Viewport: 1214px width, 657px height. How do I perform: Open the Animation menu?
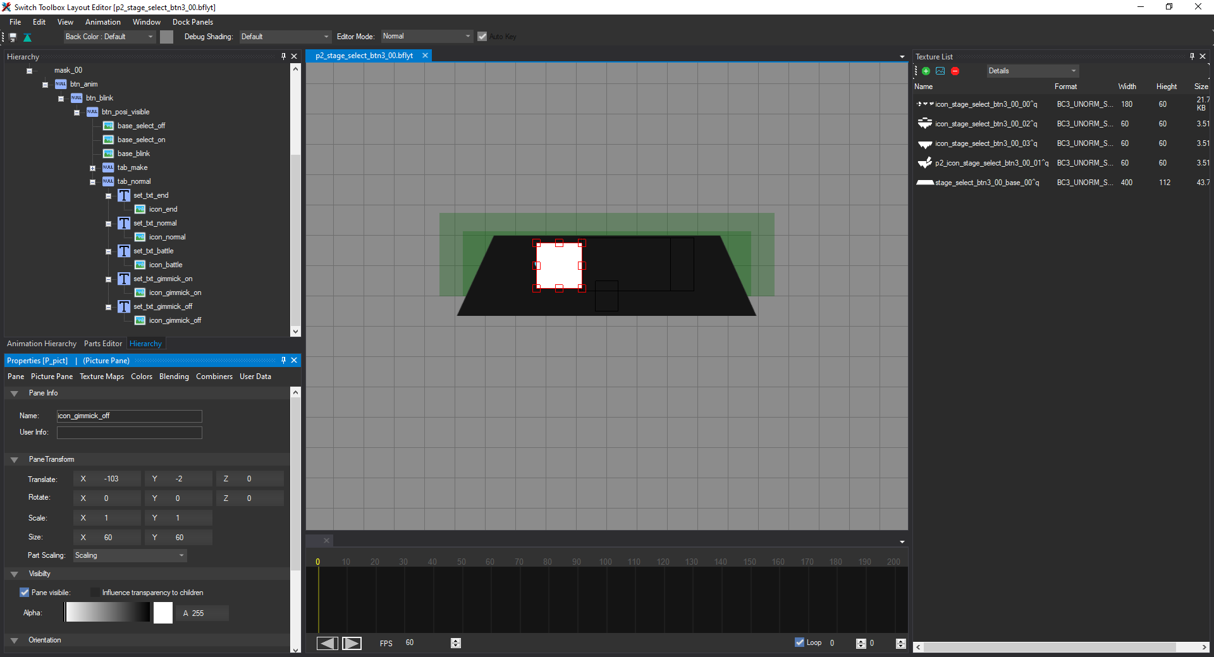tap(102, 22)
